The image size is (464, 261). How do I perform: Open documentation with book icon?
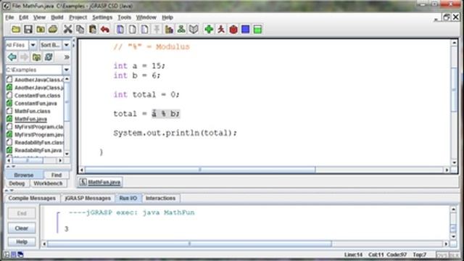[x=194, y=29]
